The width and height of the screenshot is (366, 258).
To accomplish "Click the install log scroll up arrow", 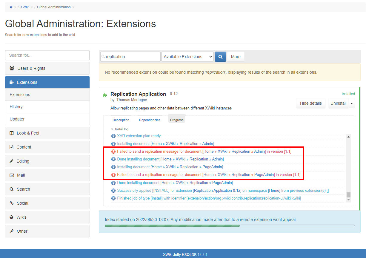I will pyautogui.click(x=348, y=137).
